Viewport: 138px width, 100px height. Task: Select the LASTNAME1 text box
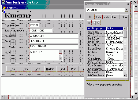coord(54,36)
